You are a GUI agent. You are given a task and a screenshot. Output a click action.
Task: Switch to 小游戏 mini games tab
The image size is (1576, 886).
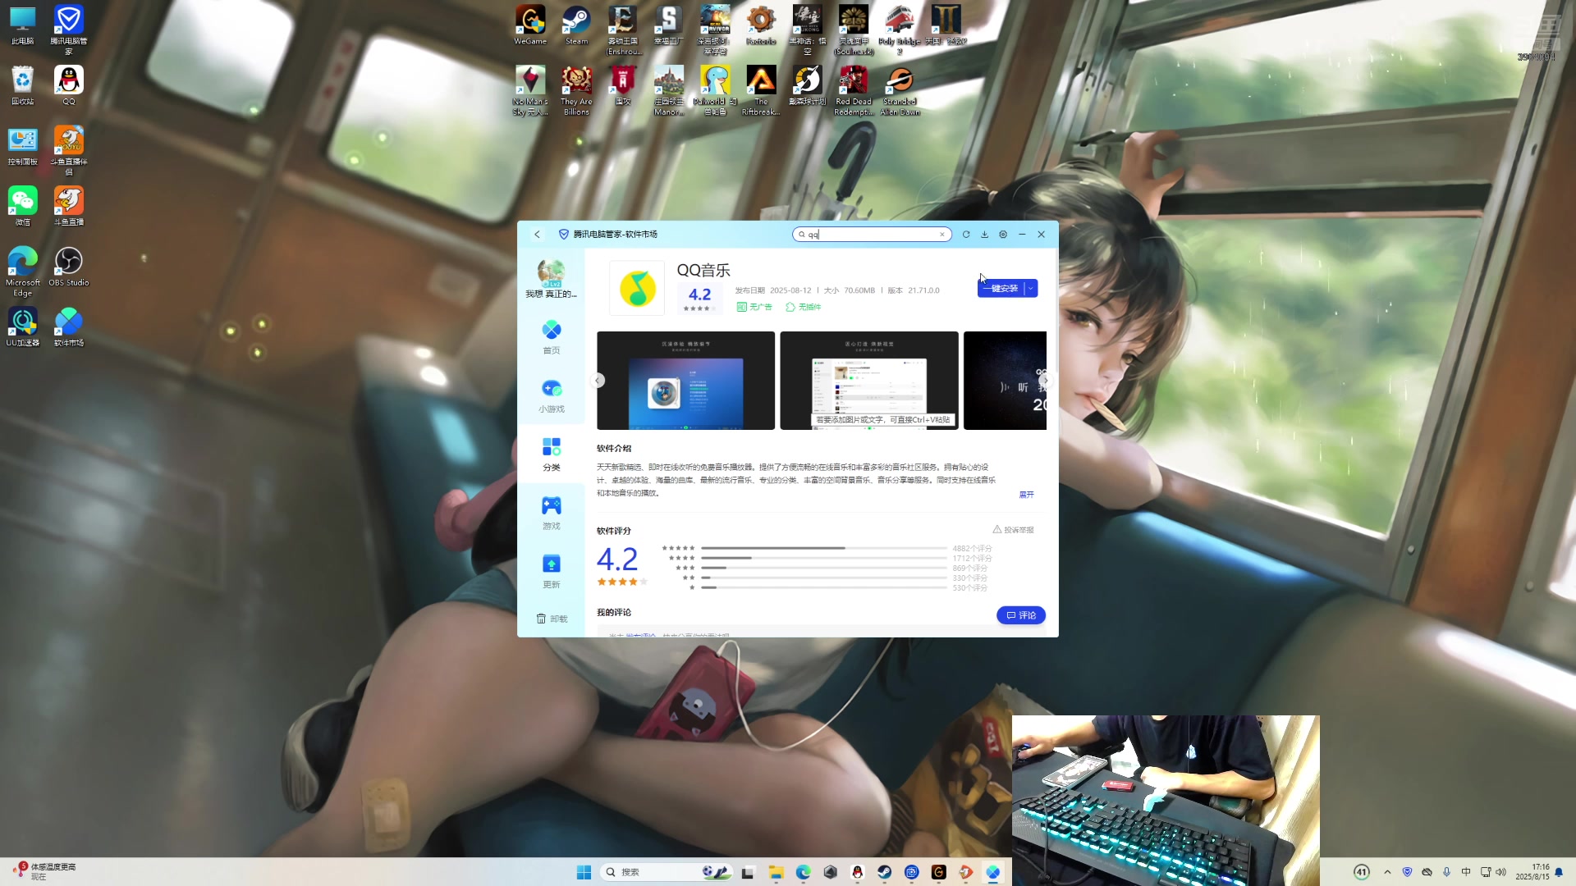552,396
